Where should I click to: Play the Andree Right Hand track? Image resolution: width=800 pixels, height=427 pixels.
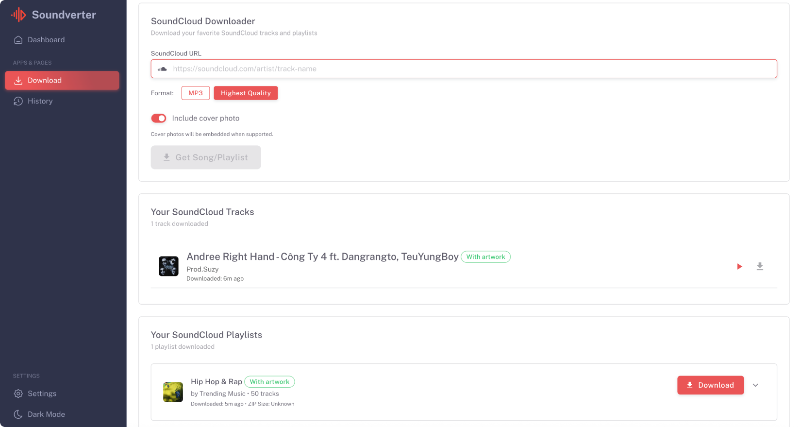coord(739,266)
